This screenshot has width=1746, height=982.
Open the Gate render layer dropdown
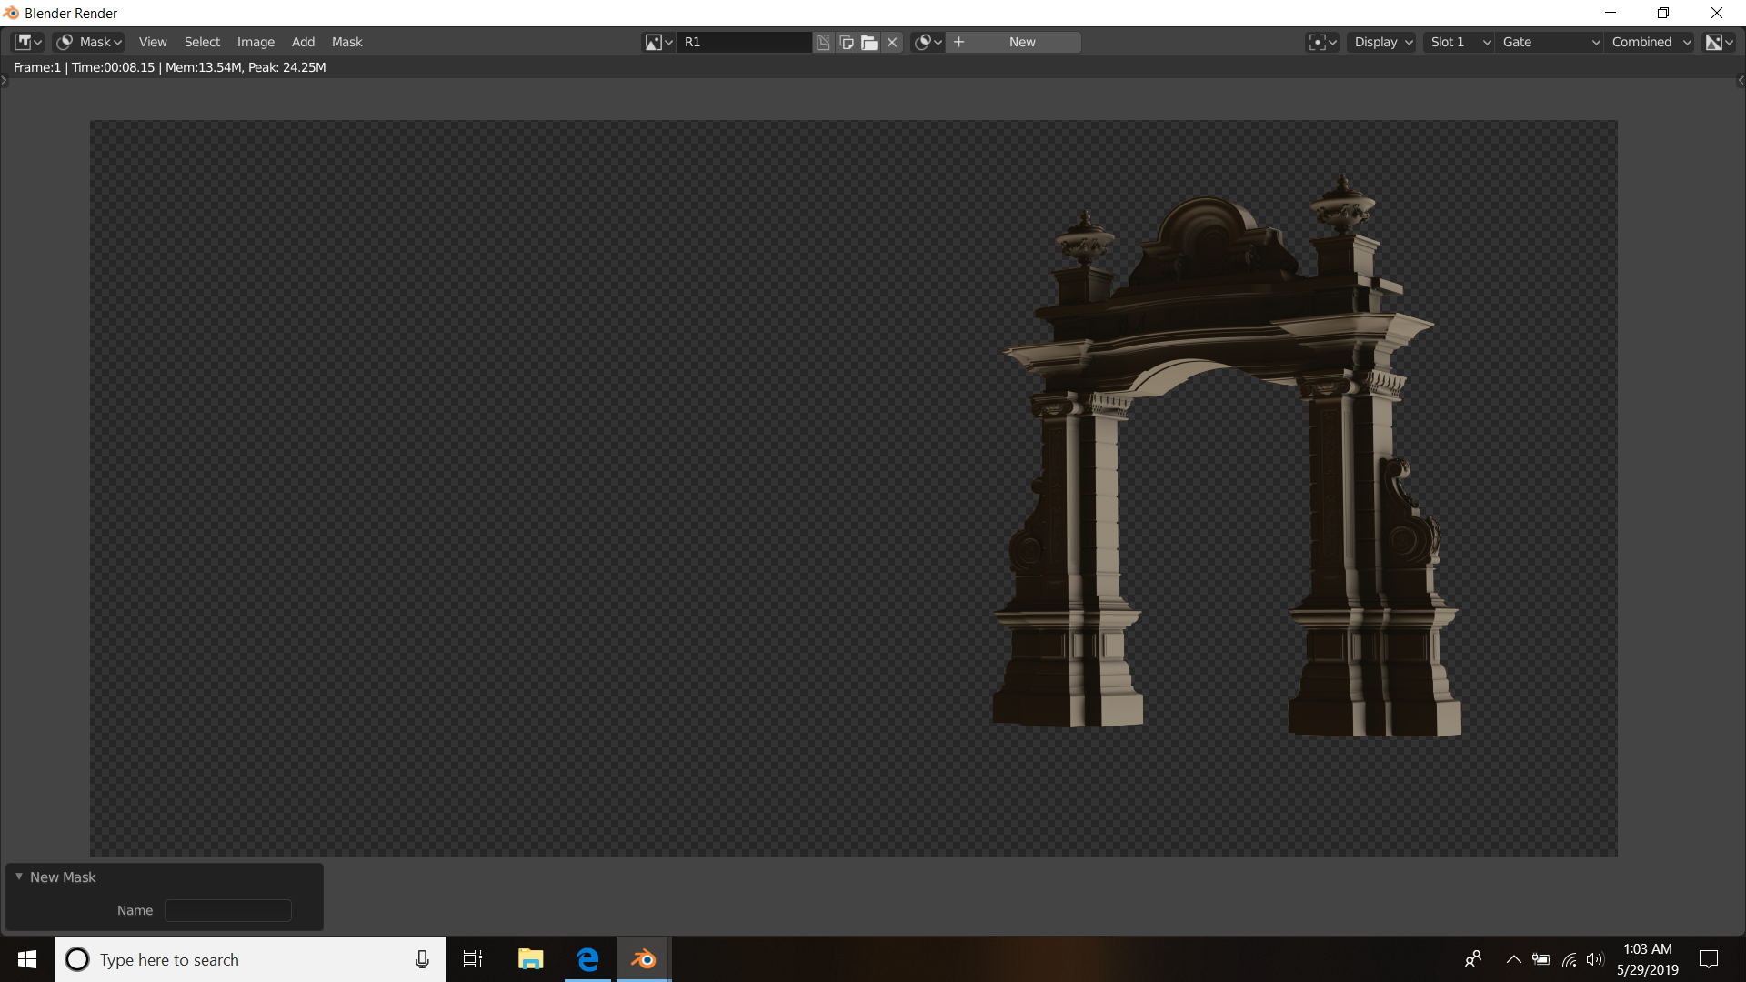(1549, 42)
